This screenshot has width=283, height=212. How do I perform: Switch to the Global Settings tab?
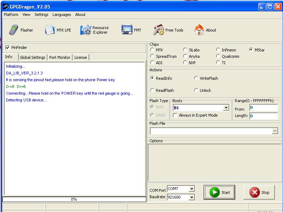tap(33, 57)
